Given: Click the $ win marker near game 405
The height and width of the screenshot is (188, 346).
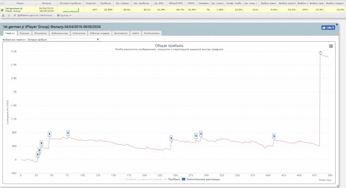Looking at the screenshot, I should point(274,136).
